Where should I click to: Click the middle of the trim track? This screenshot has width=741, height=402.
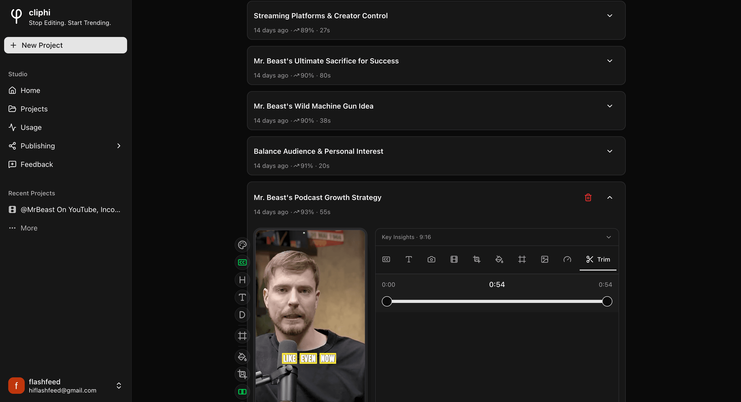pyautogui.click(x=497, y=301)
